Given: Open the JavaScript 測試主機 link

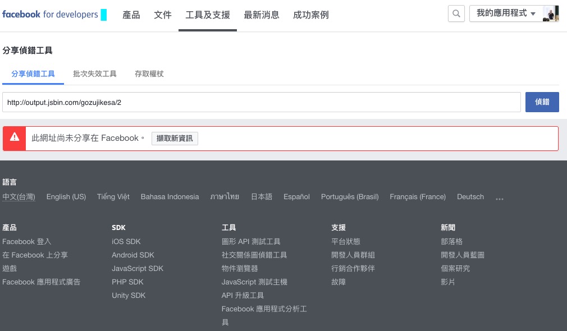Looking at the screenshot, I should 254,282.
